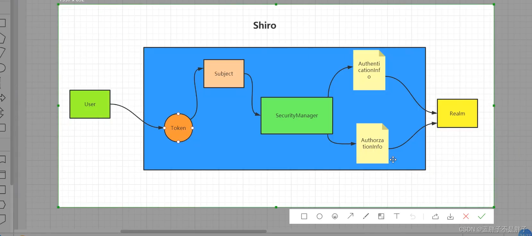
Task: Select the SecurityManager box
Action: pos(297,115)
